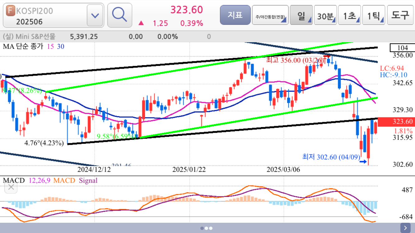The height and width of the screenshot is (233, 415).
Task: Tap the 9.58°(6.59%) trendline angle label
Action: pos(117,136)
